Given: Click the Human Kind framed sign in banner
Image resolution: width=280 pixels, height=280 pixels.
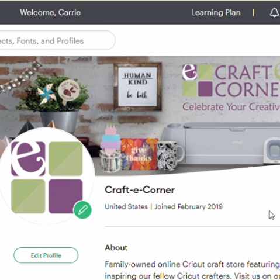Looking at the screenshot, I should [137, 87].
